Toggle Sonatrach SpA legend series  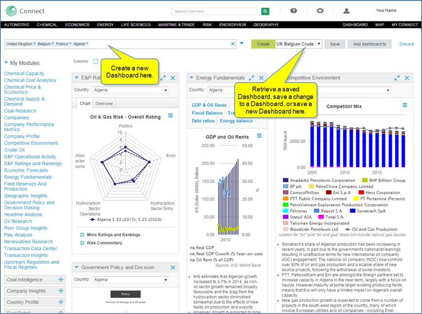[368, 211]
